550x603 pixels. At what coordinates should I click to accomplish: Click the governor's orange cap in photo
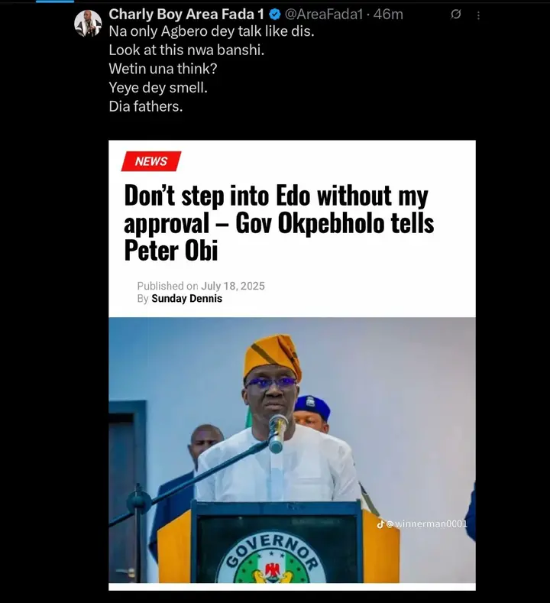point(273,356)
